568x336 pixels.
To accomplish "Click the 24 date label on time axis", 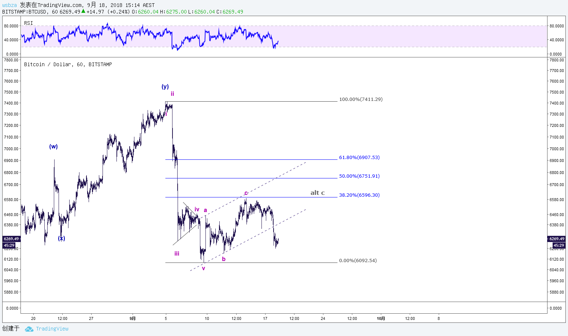I will pos(323,318).
